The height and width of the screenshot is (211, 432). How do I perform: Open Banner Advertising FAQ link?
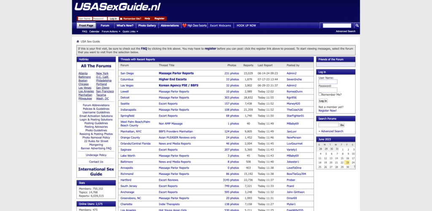click(96, 148)
